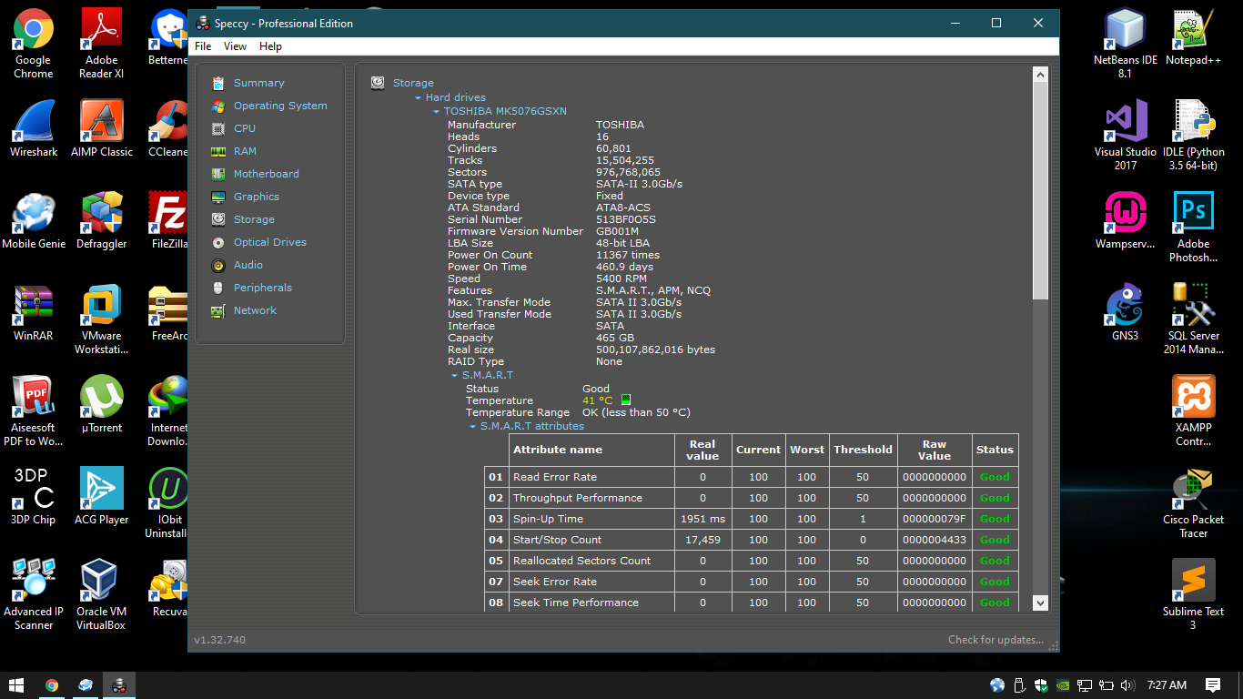
Task: Select the Advanced IP Scanner desktop icon
Action: 34,594
